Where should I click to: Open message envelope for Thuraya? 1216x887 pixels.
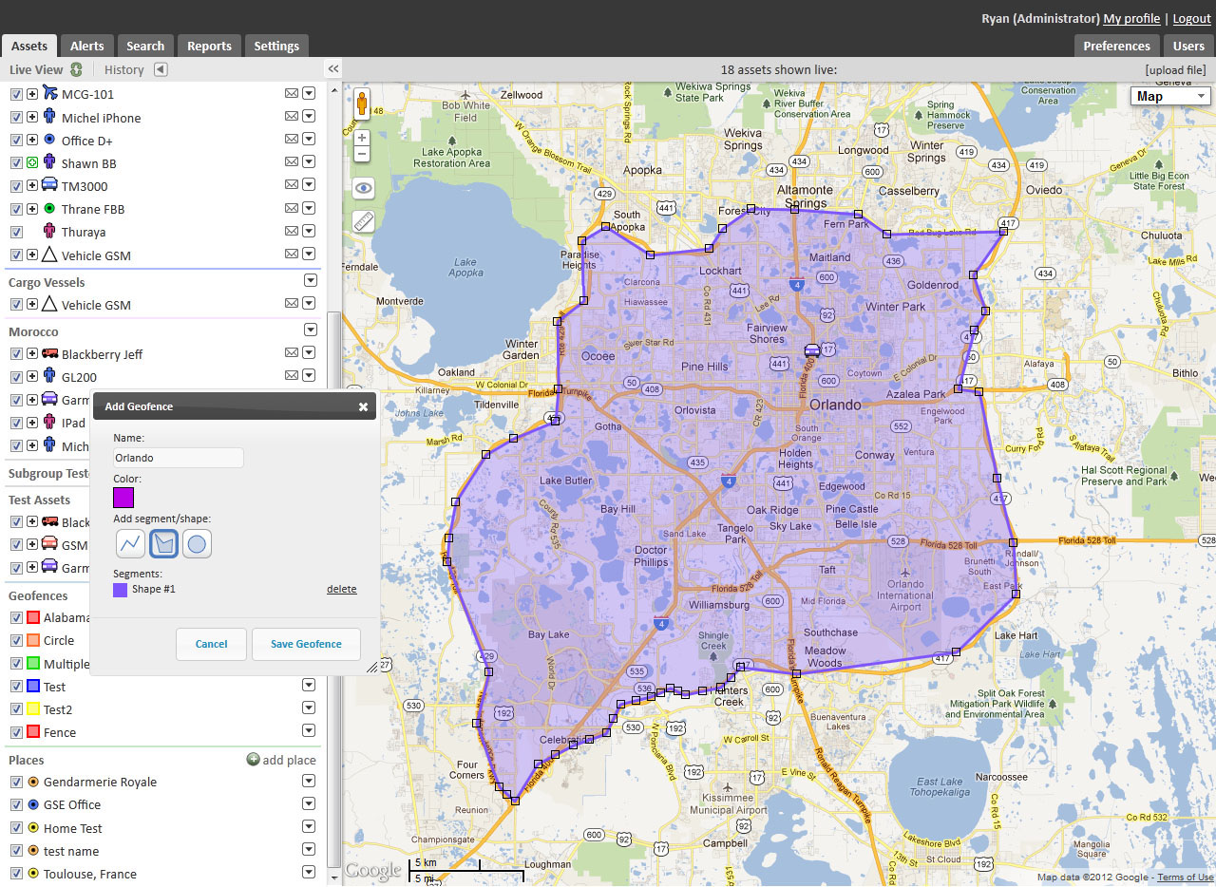pos(292,231)
